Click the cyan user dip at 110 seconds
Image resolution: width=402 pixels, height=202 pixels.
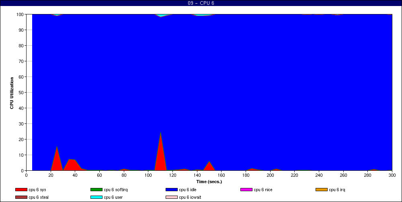161,16
